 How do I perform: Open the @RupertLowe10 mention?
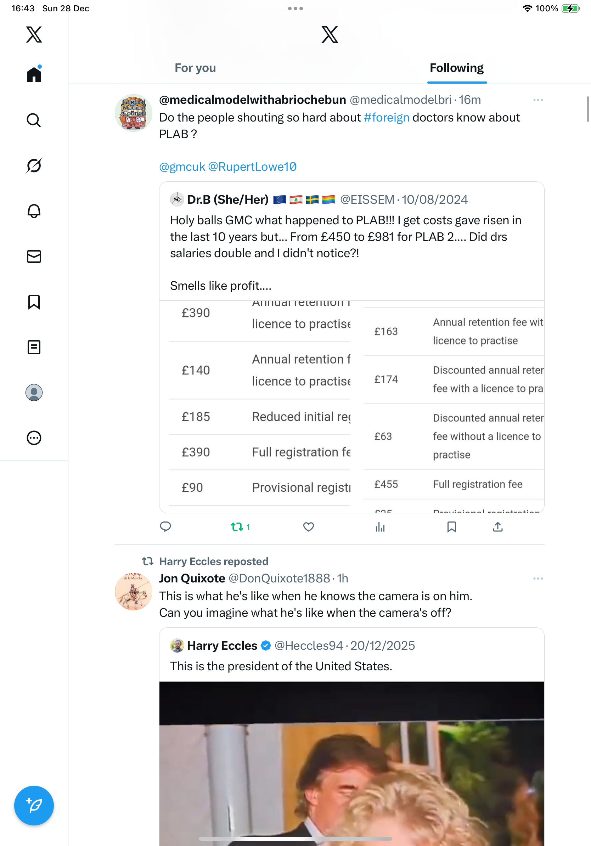pyautogui.click(x=252, y=167)
